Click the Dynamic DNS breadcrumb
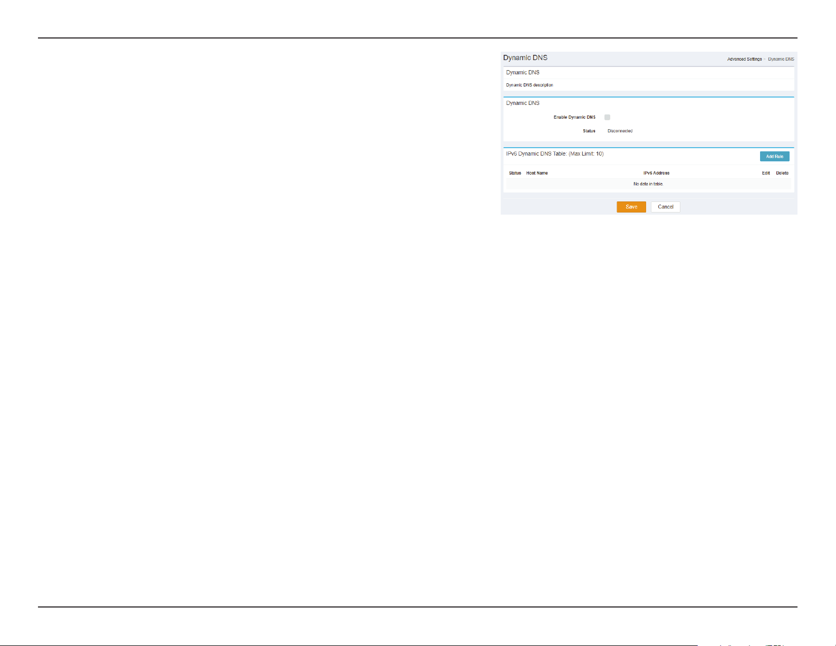This screenshot has height=646, width=836. pyautogui.click(x=781, y=59)
